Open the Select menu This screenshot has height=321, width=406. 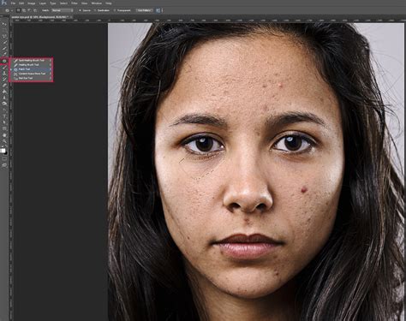(x=63, y=3)
